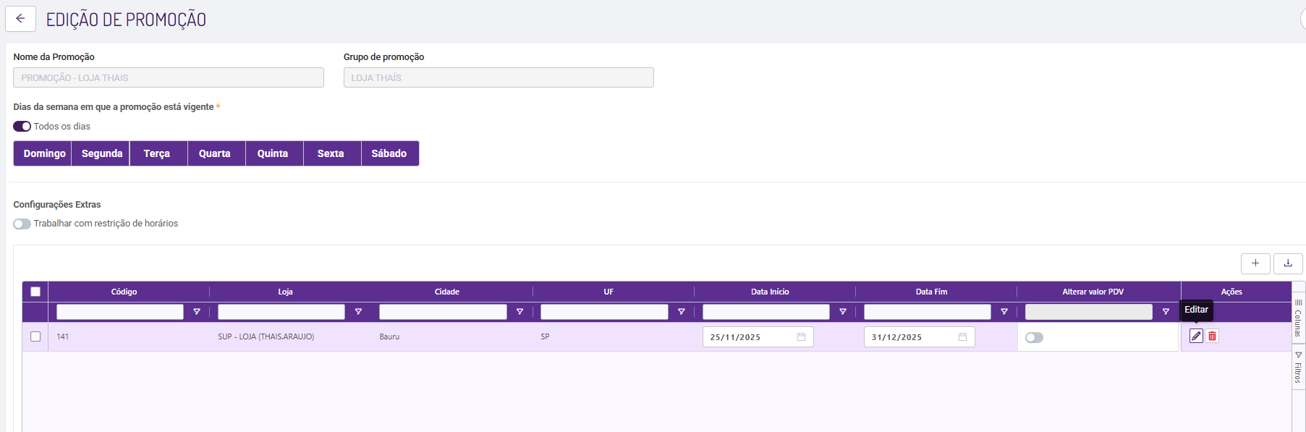The width and height of the screenshot is (1306, 432).
Task: Open the Colunas side panel
Action: (x=1298, y=318)
